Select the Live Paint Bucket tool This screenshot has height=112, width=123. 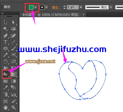point(6,74)
